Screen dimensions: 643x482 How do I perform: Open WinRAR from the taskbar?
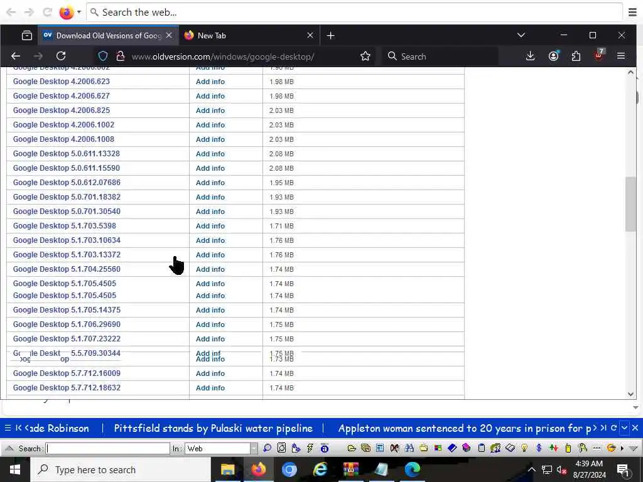tap(350, 469)
